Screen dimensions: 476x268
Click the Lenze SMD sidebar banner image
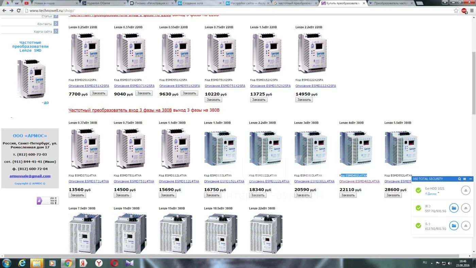[x=31, y=79]
